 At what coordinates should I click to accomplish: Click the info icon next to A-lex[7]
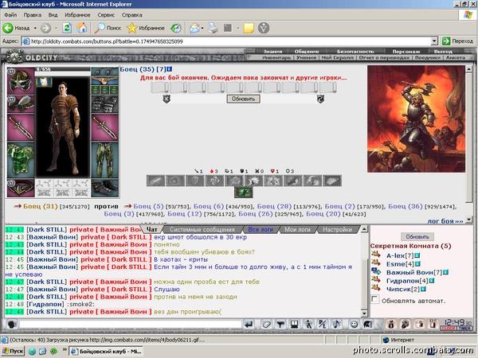417,255
